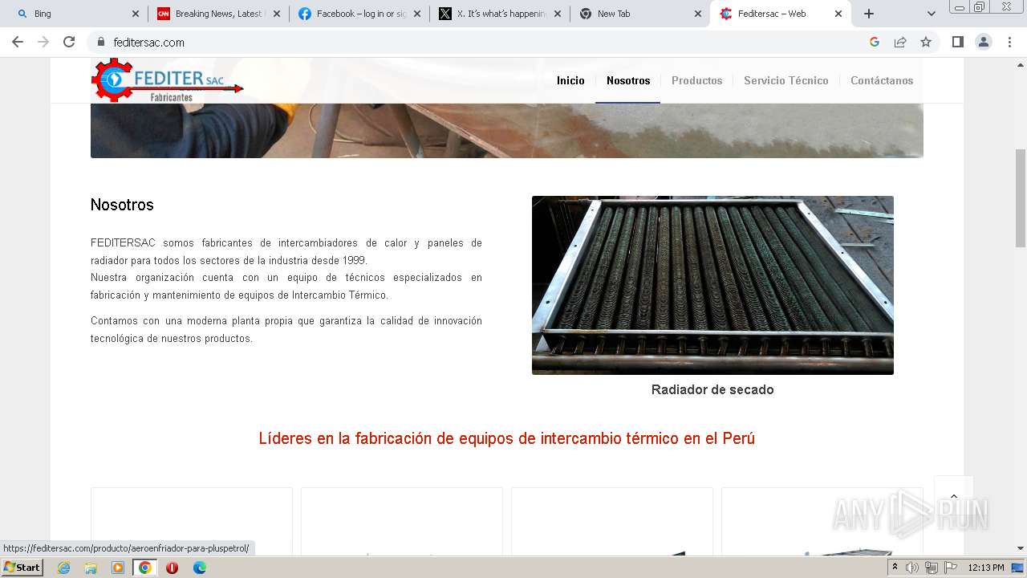Close the CNN Breaking News tab

coord(277,14)
